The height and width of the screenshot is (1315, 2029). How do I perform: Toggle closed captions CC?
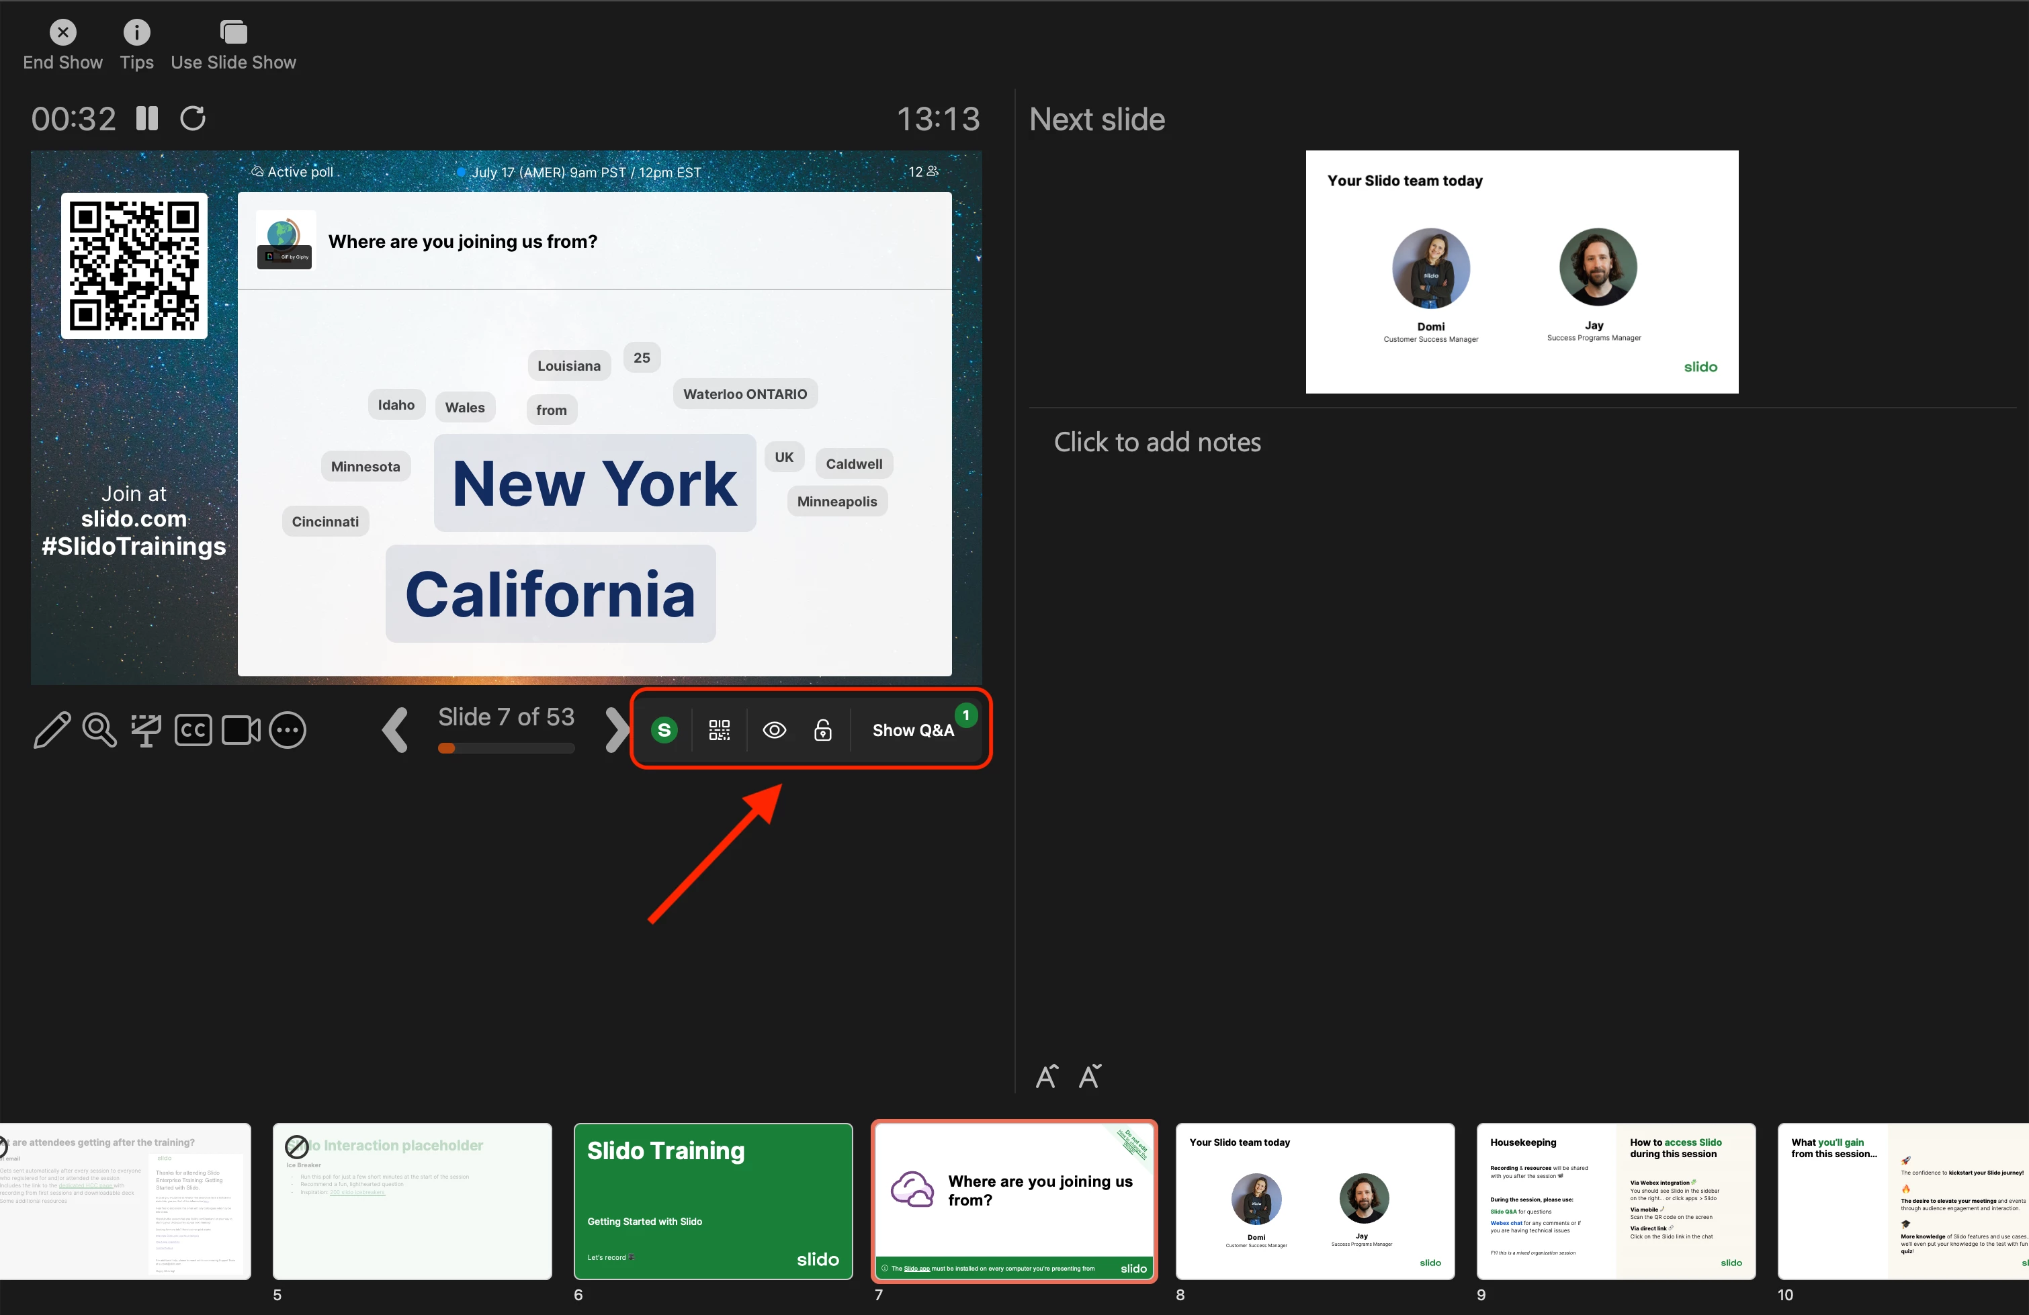coord(193,730)
